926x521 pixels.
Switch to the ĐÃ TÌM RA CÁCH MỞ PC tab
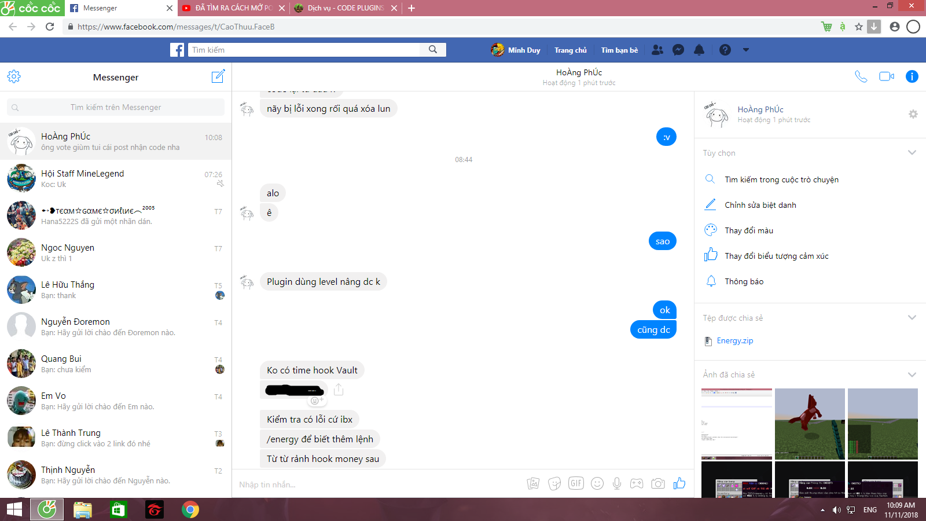click(233, 8)
